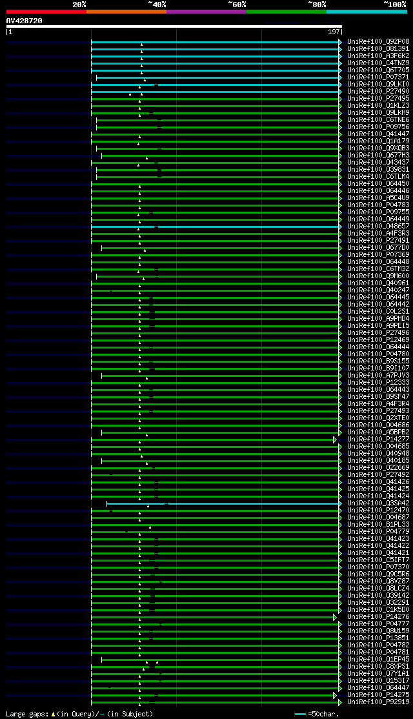Choose the UniRef100_B9S155 label
This screenshot has width=413, height=719.
[x=378, y=361]
